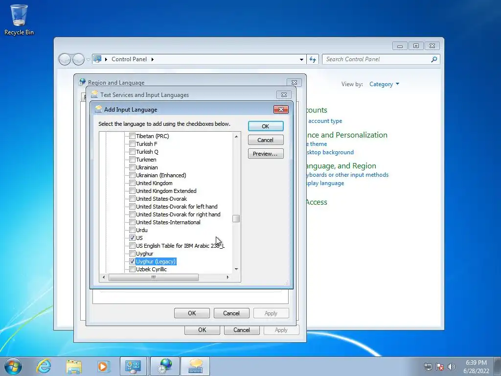Click the horizontal scroll right arrow
This screenshot has height=376, width=501.
click(x=228, y=277)
